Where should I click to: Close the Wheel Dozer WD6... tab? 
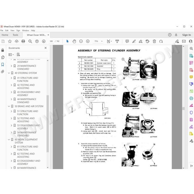coord(48,35)
